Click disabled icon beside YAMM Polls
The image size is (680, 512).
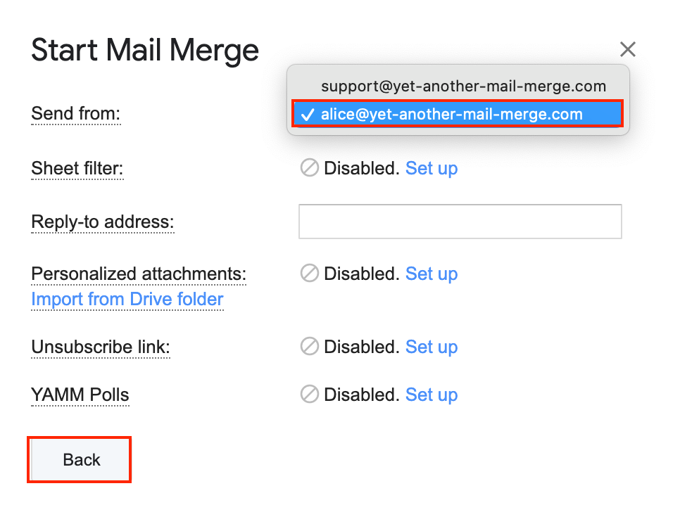click(309, 395)
